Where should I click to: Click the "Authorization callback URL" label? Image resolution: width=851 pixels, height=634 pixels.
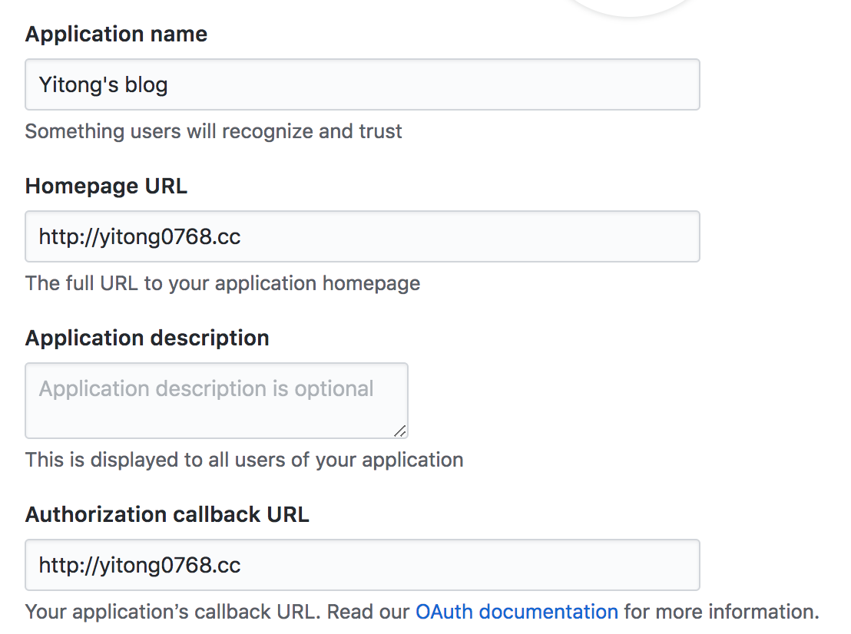167,514
